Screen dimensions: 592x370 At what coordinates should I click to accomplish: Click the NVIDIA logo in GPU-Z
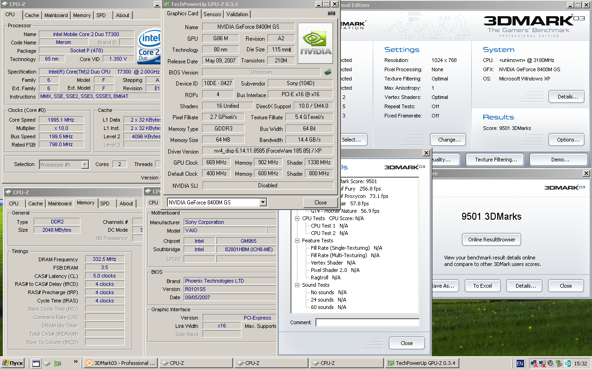tap(315, 43)
